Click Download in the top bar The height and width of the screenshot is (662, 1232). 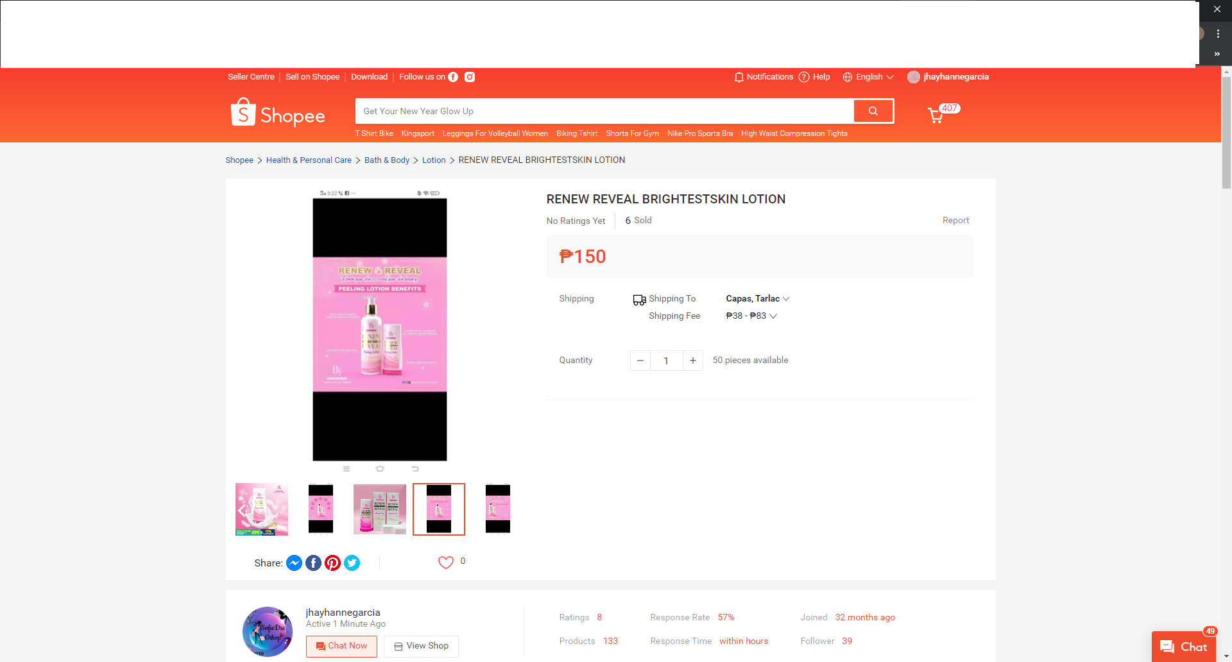[369, 77]
